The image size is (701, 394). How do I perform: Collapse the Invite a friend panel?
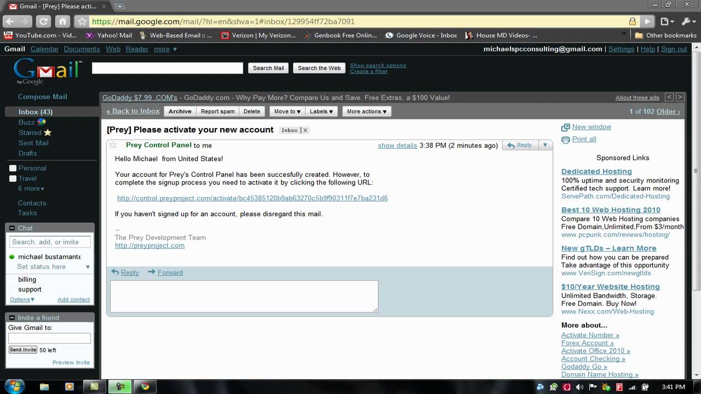(12, 318)
